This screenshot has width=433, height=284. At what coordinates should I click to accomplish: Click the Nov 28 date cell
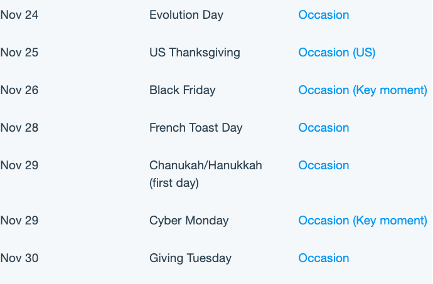pyautogui.click(x=19, y=127)
